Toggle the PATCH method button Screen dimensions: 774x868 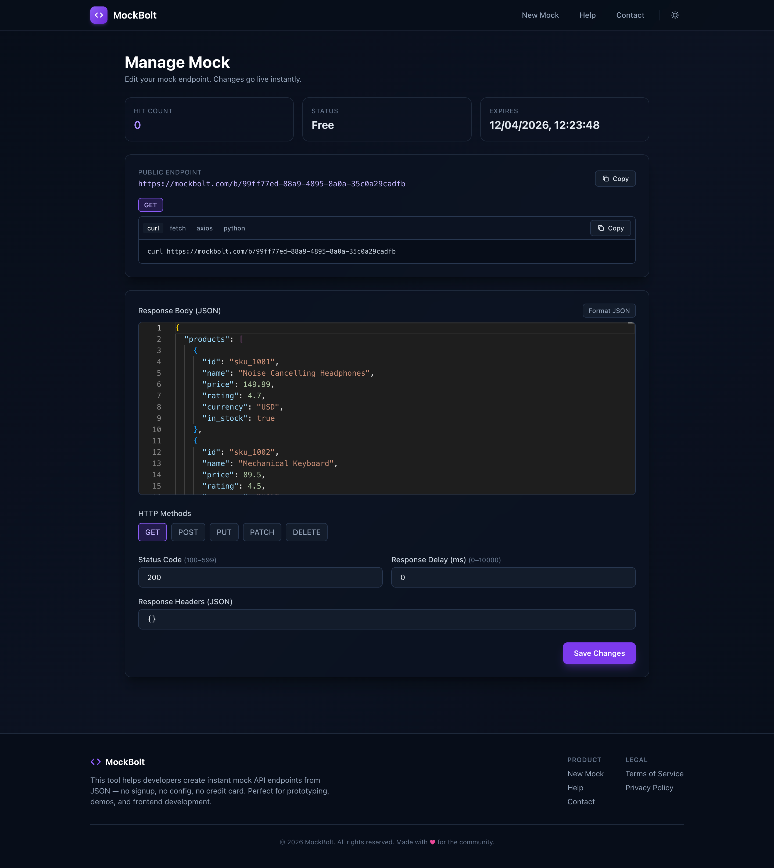pos(262,532)
